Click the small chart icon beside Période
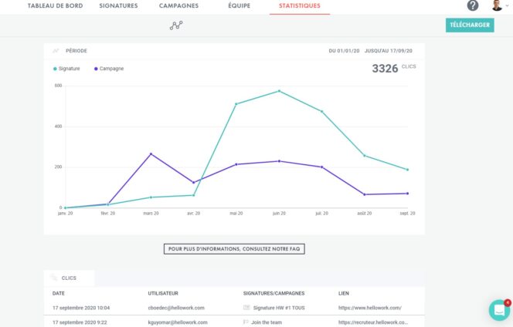Screen dimensions: 513x327 (56, 51)
